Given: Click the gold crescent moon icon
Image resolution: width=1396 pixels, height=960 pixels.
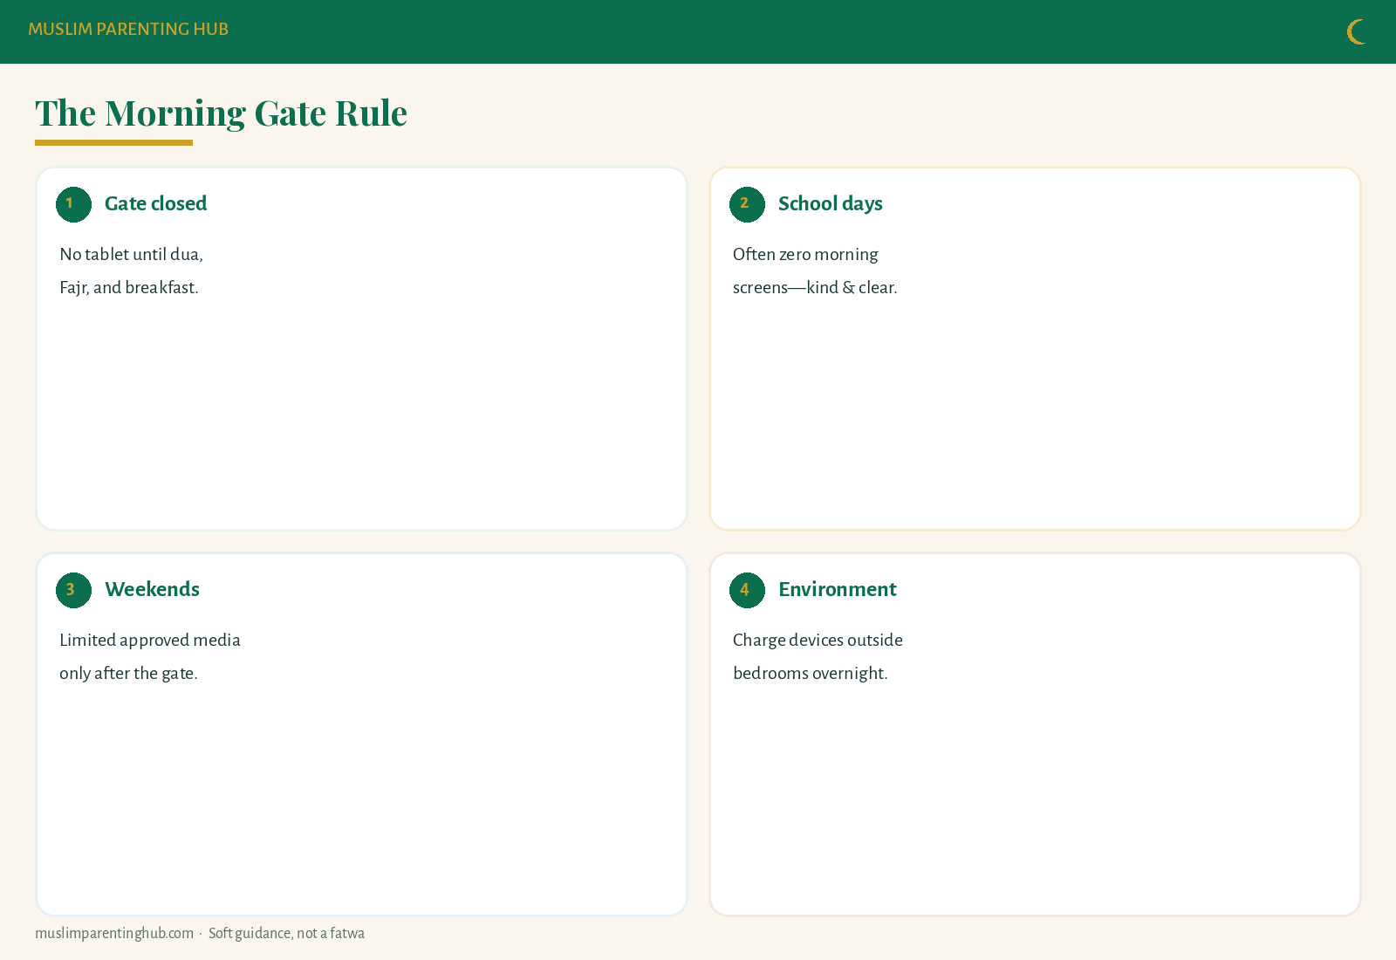Looking at the screenshot, I should pos(1356,32).
